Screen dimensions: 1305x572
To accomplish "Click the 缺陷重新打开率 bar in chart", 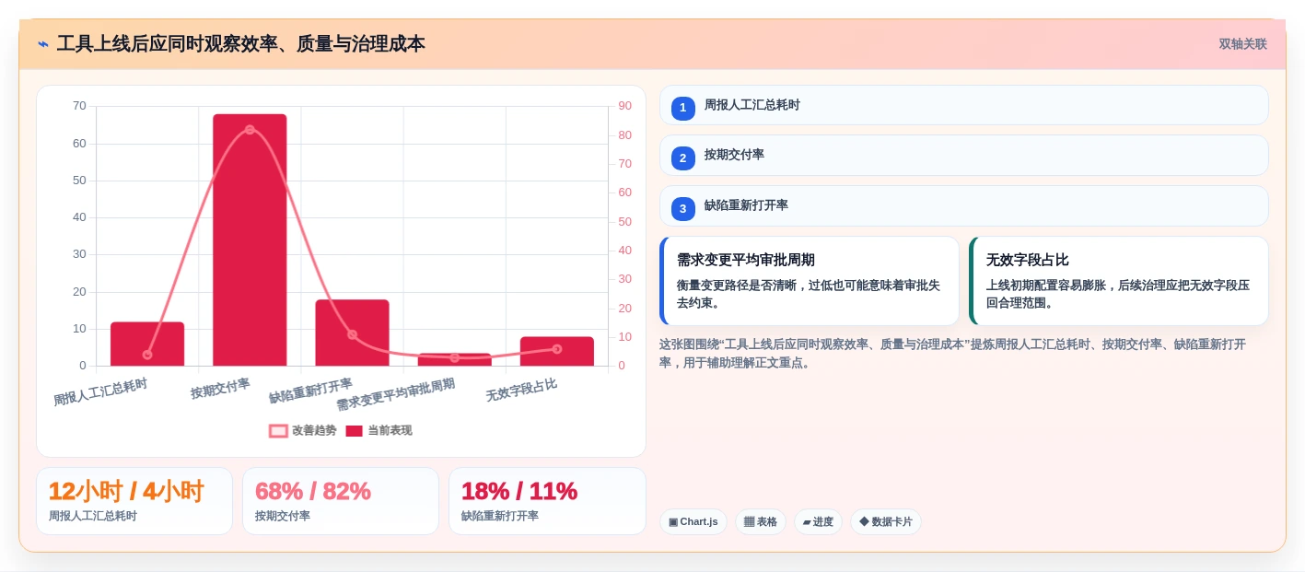I will pyautogui.click(x=352, y=333).
